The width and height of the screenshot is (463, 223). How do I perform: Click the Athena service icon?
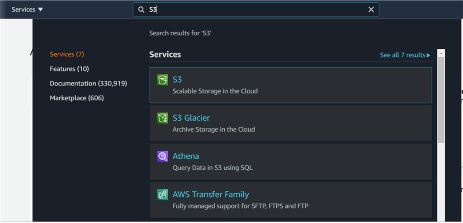[162, 156]
